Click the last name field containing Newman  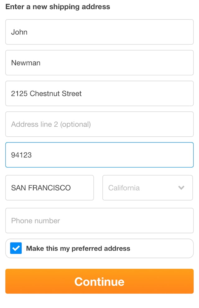99,63
